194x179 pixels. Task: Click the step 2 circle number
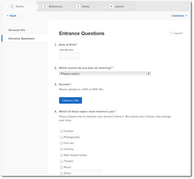coord(45,6)
